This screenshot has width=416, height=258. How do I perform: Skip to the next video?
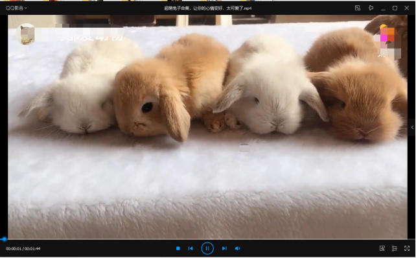(224, 248)
